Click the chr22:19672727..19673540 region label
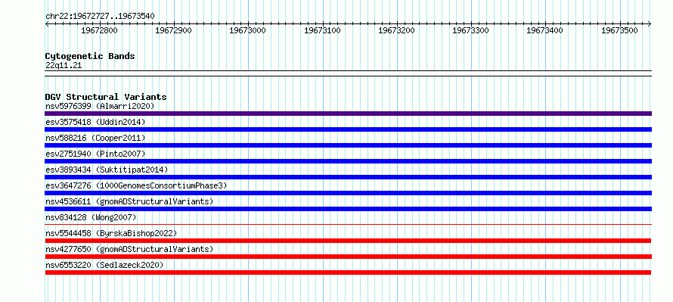Image resolution: width=673 pixels, height=302 pixels. tap(100, 17)
